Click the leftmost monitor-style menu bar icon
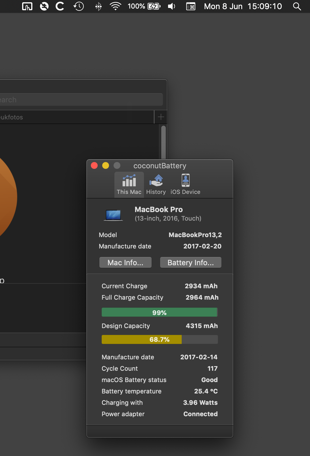This screenshot has width=310, height=456. coord(27,6)
